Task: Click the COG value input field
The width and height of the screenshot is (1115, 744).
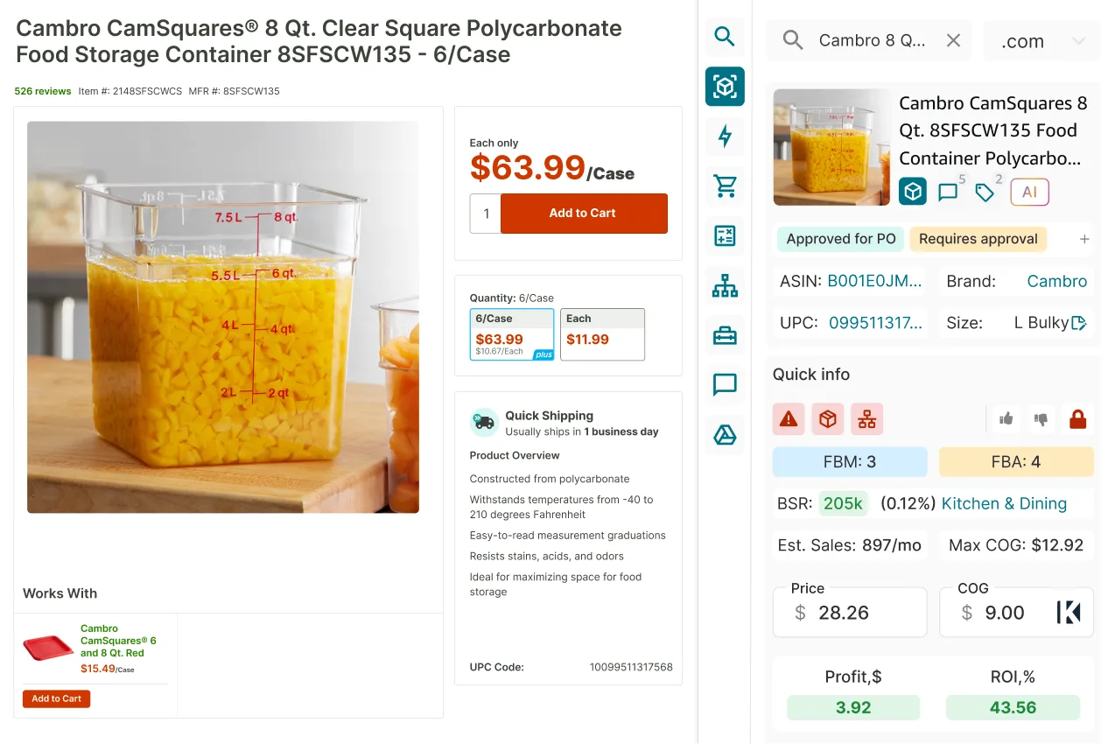Action: [1016, 612]
